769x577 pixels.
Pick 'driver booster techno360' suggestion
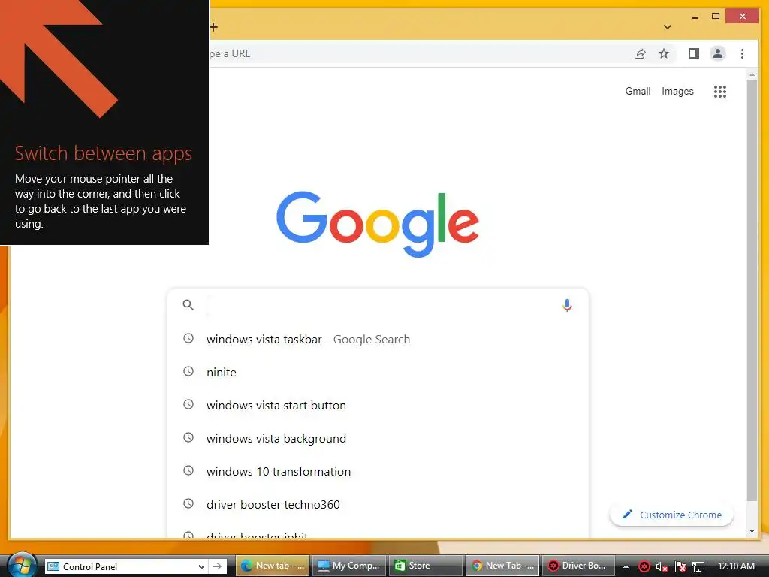click(x=378, y=504)
